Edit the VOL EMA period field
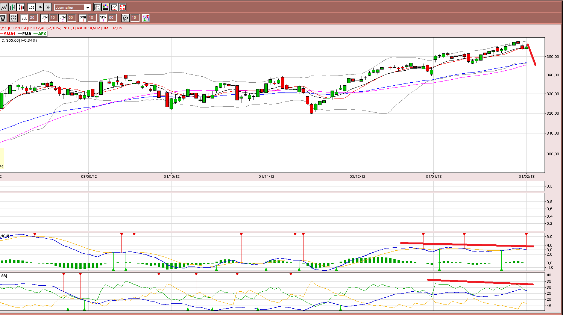 click(135, 18)
